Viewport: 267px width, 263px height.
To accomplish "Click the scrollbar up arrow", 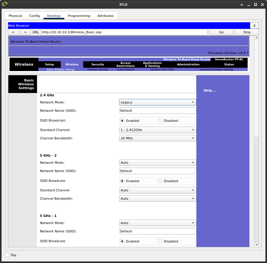I will pos(257,38).
